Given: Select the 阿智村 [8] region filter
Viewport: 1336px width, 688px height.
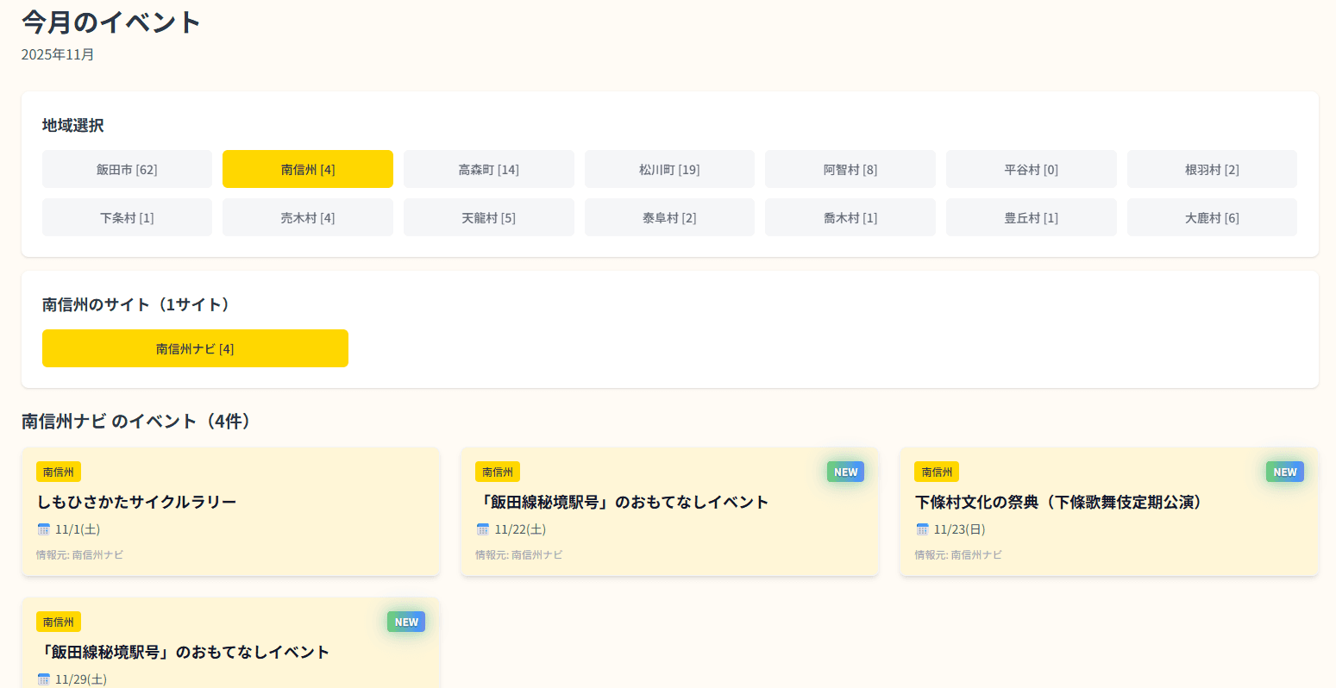Looking at the screenshot, I should [x=850, y=169].
